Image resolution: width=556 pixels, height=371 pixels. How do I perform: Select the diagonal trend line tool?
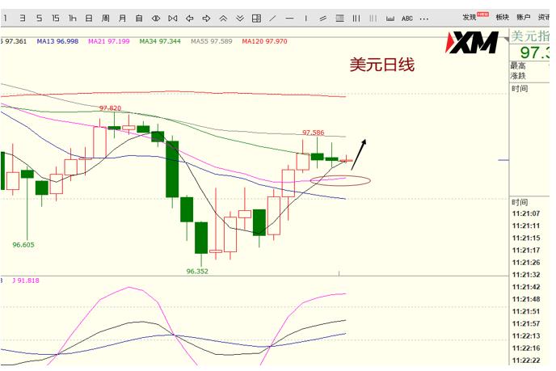pos(272,18)
